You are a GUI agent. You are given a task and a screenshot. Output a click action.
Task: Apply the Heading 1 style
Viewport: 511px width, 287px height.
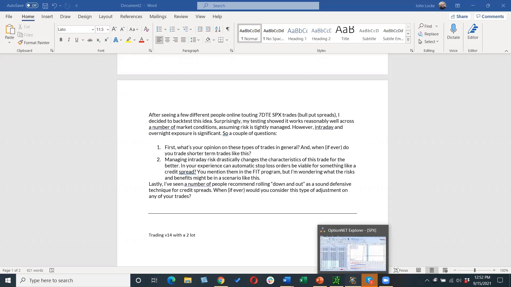[x=297, y=33]
